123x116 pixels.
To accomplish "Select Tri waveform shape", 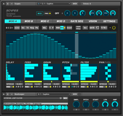I will click(x=28, y=28).
